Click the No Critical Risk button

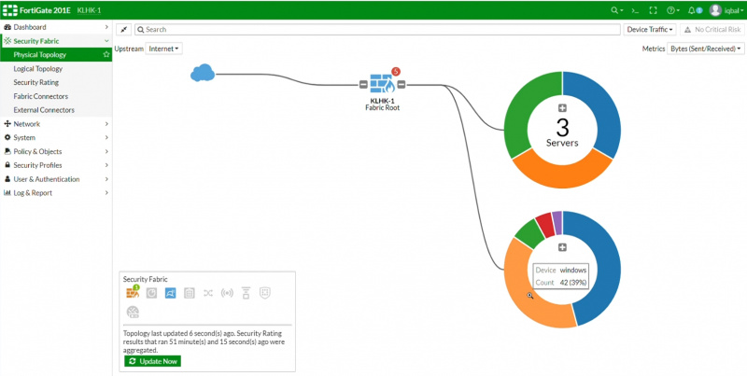pos(712,30)
